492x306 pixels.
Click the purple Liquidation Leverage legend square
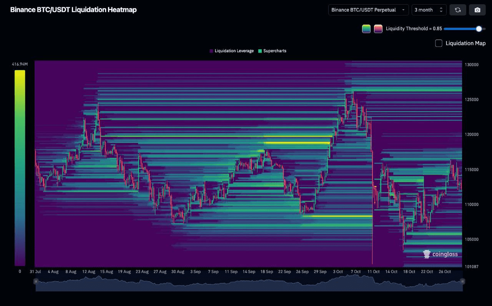coord(211,51)
